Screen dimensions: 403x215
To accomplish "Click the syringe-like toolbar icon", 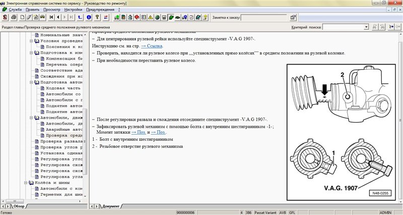I will 29,17.
